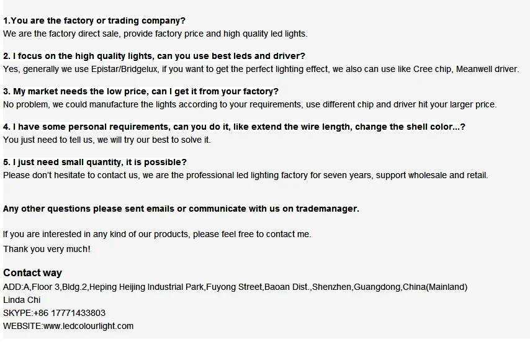
Task: Click the answer starting with "No problem"
Action: pos(249,104)
